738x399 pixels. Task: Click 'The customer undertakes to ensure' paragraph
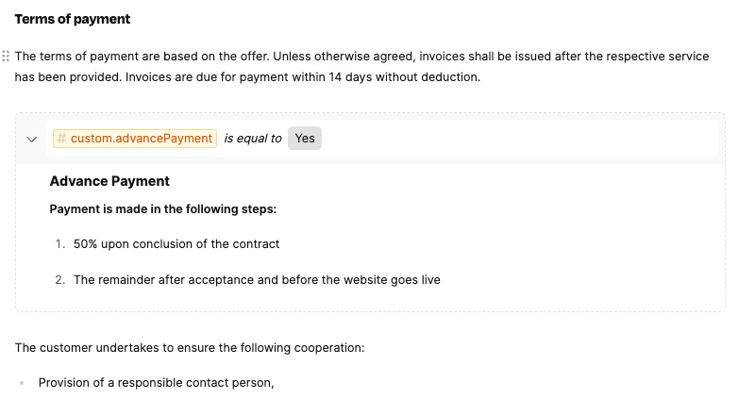(x=190, y=348)
